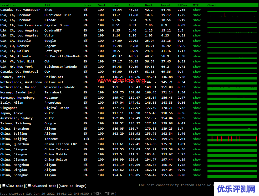Click the Location column header
The height and width of the screenshot is (196, 259).
(8, 5)
